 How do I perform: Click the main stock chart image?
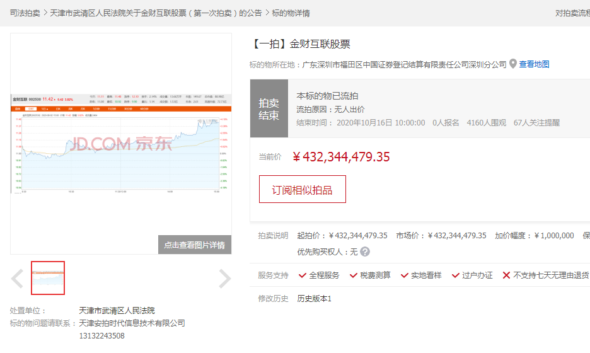pyautogui.click(x=121, y=143)
